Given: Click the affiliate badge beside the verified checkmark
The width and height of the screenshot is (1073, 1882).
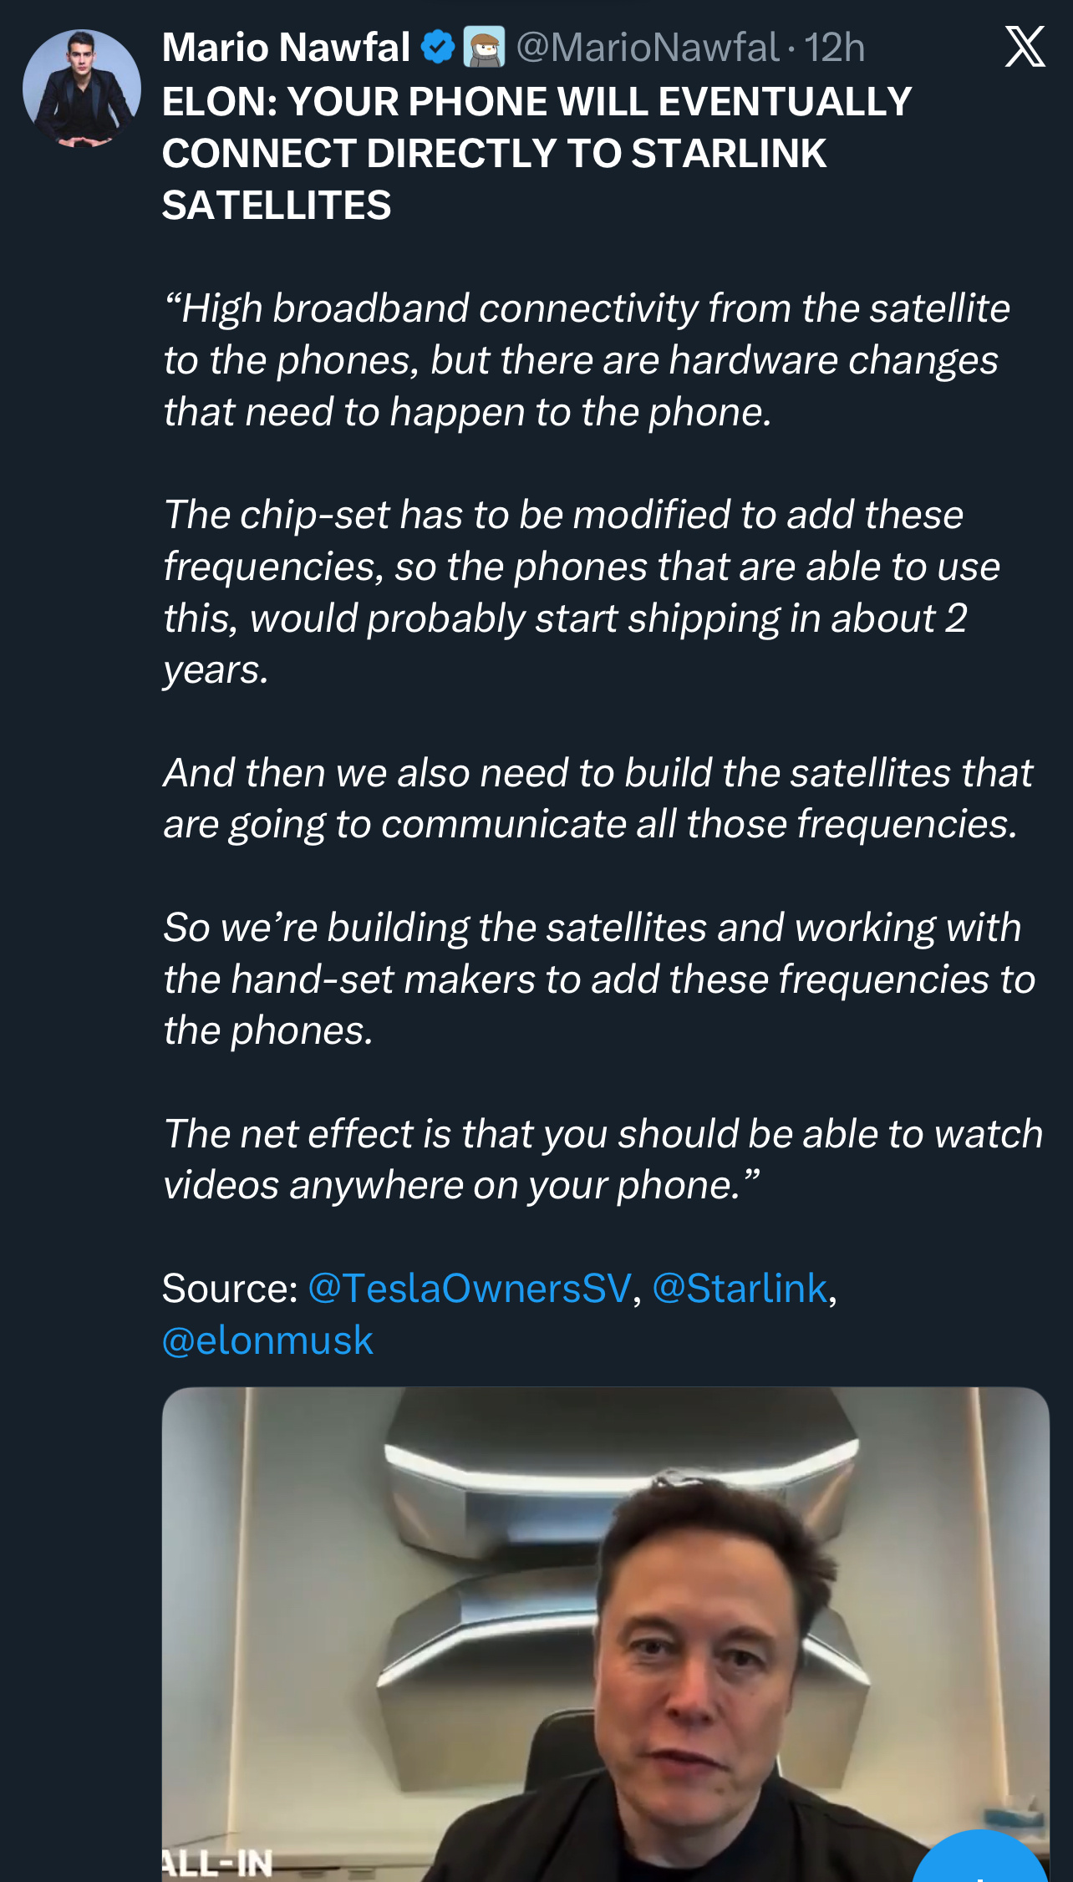Looking at the screenshot, I should click(x=484, y=48).
